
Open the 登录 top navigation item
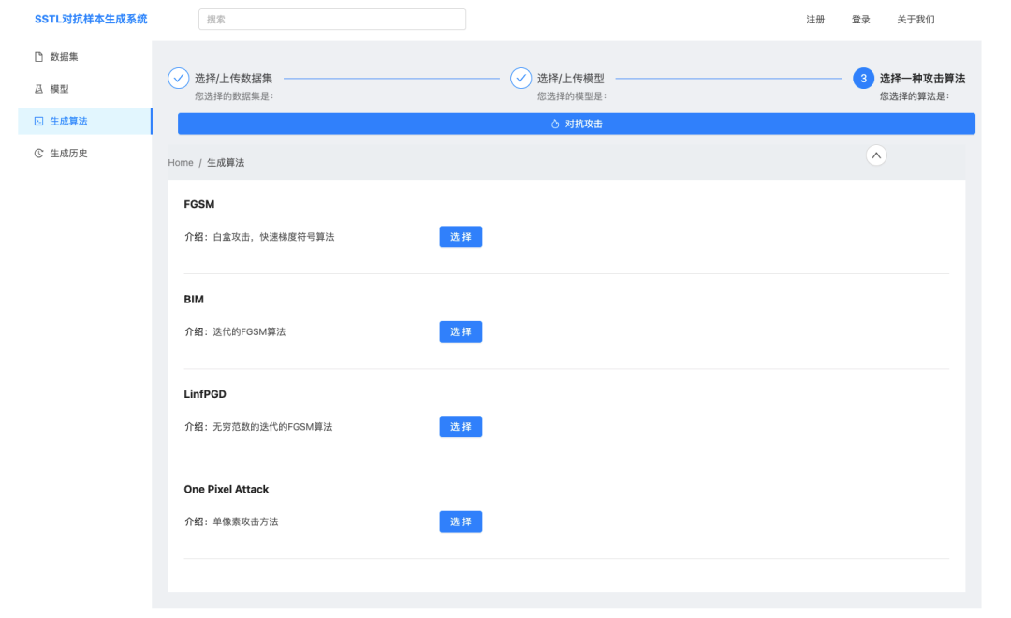coord(861,20)
